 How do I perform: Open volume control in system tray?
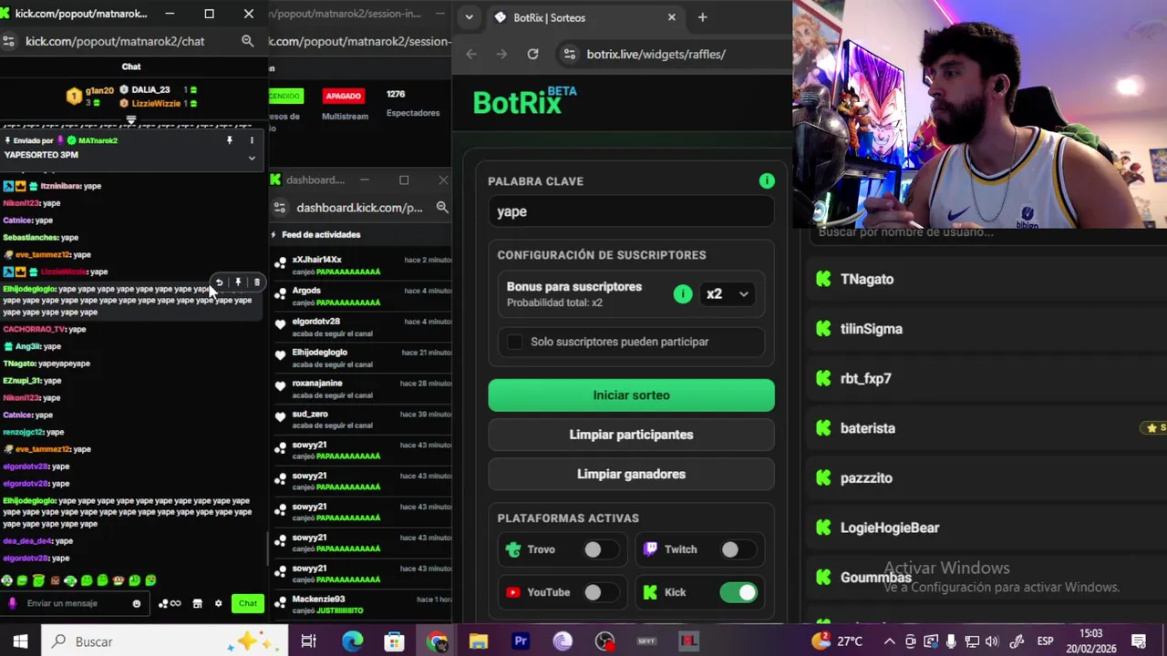992,641
